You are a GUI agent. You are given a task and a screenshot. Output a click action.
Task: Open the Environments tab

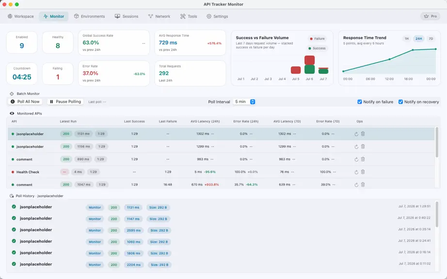click(x=90, y=16)
